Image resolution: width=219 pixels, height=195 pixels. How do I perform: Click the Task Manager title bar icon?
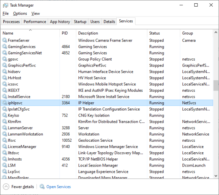5,5
